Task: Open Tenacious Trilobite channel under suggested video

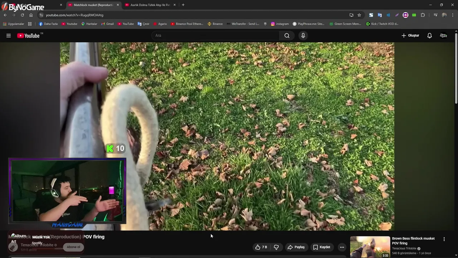Action: pos(404,248)
